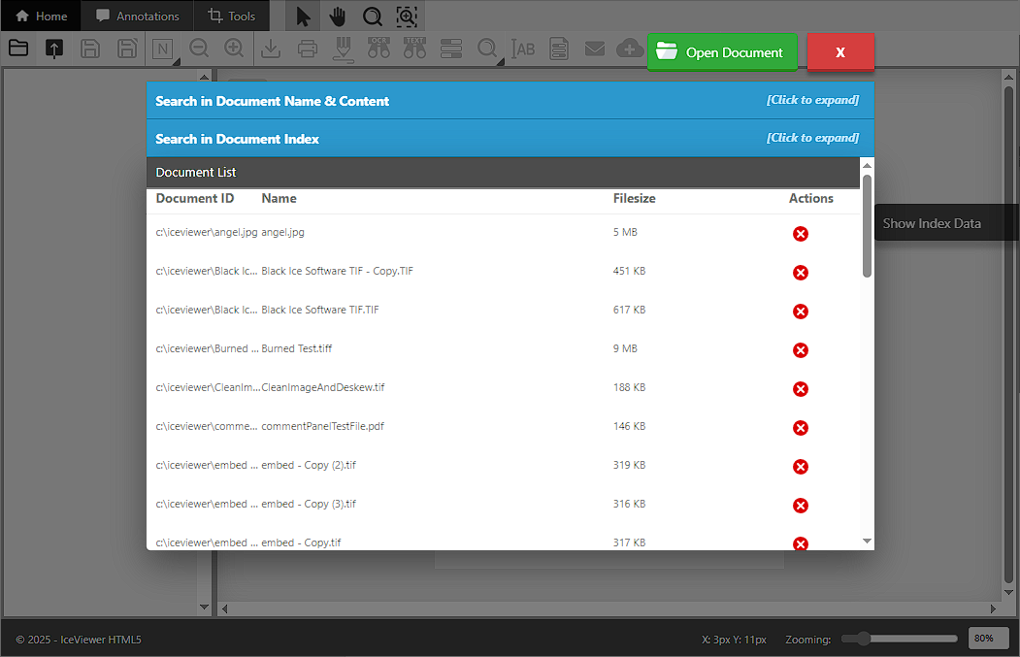This screenshot has width=1020, height=657.
Task: Select the marquee zoom area tool
Action: click(x=407, y=16)
